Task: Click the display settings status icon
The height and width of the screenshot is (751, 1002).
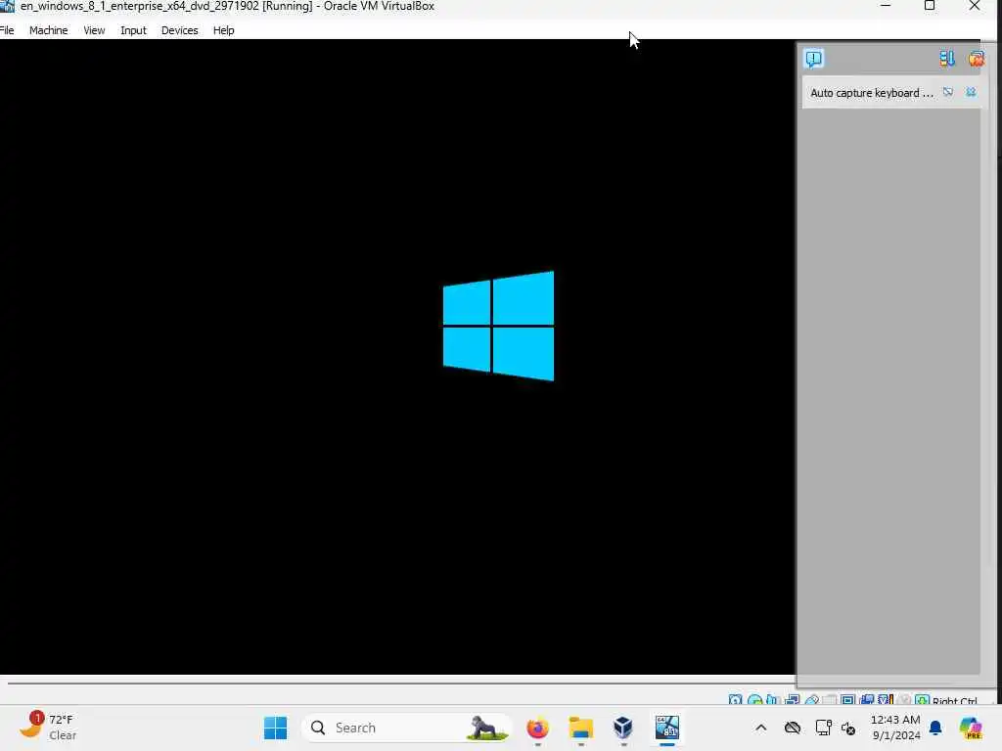Action: [848, 700]
